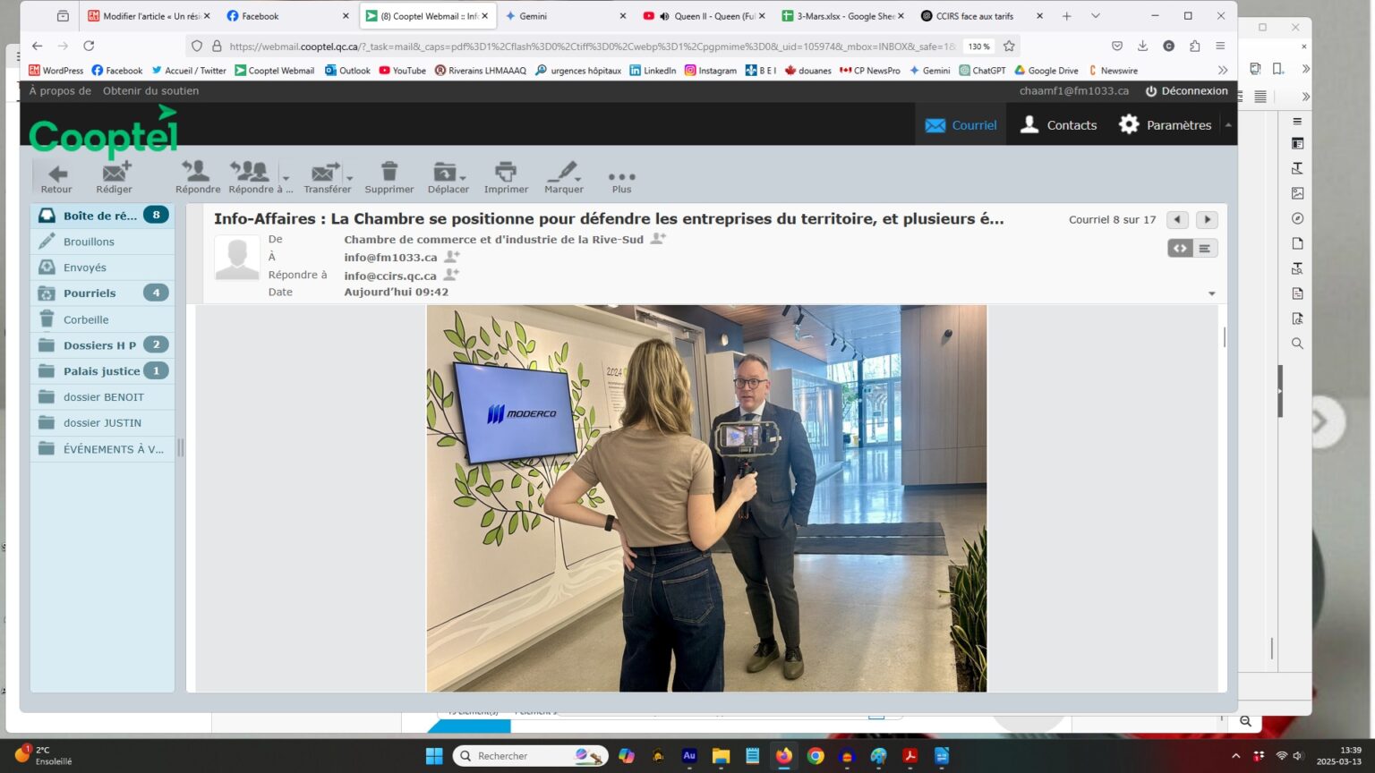Image resolution: width=1375 pixels, height=773 pixels.
Task: Open the Transférer dropdown arrow
Action: [350, 177]
